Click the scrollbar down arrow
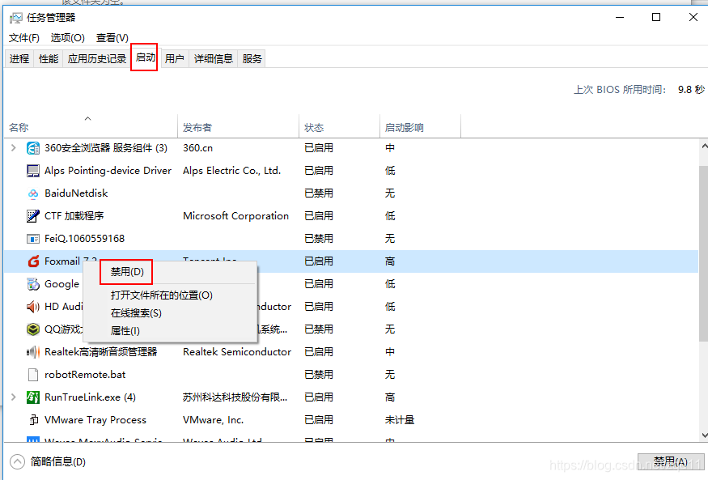The image size is (708, 480). pos(703,435)
